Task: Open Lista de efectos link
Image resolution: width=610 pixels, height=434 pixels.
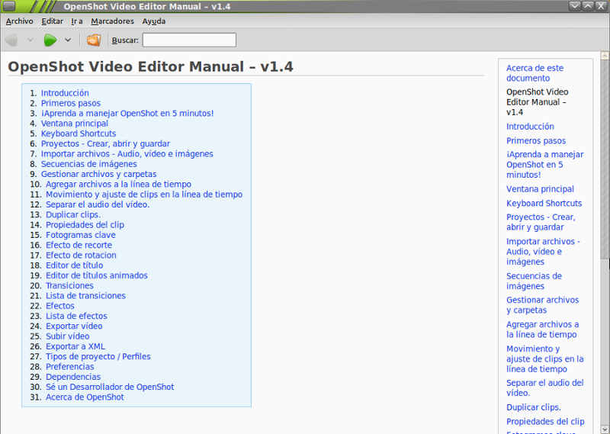Action: (x=76, y=316)
